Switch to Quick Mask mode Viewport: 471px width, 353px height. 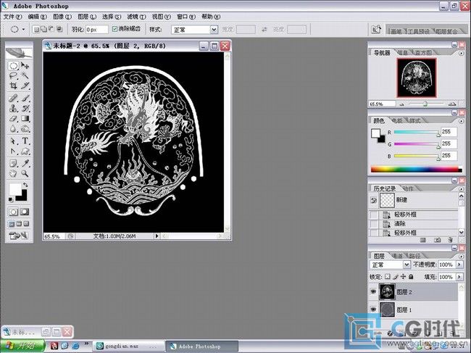(25, 212)
